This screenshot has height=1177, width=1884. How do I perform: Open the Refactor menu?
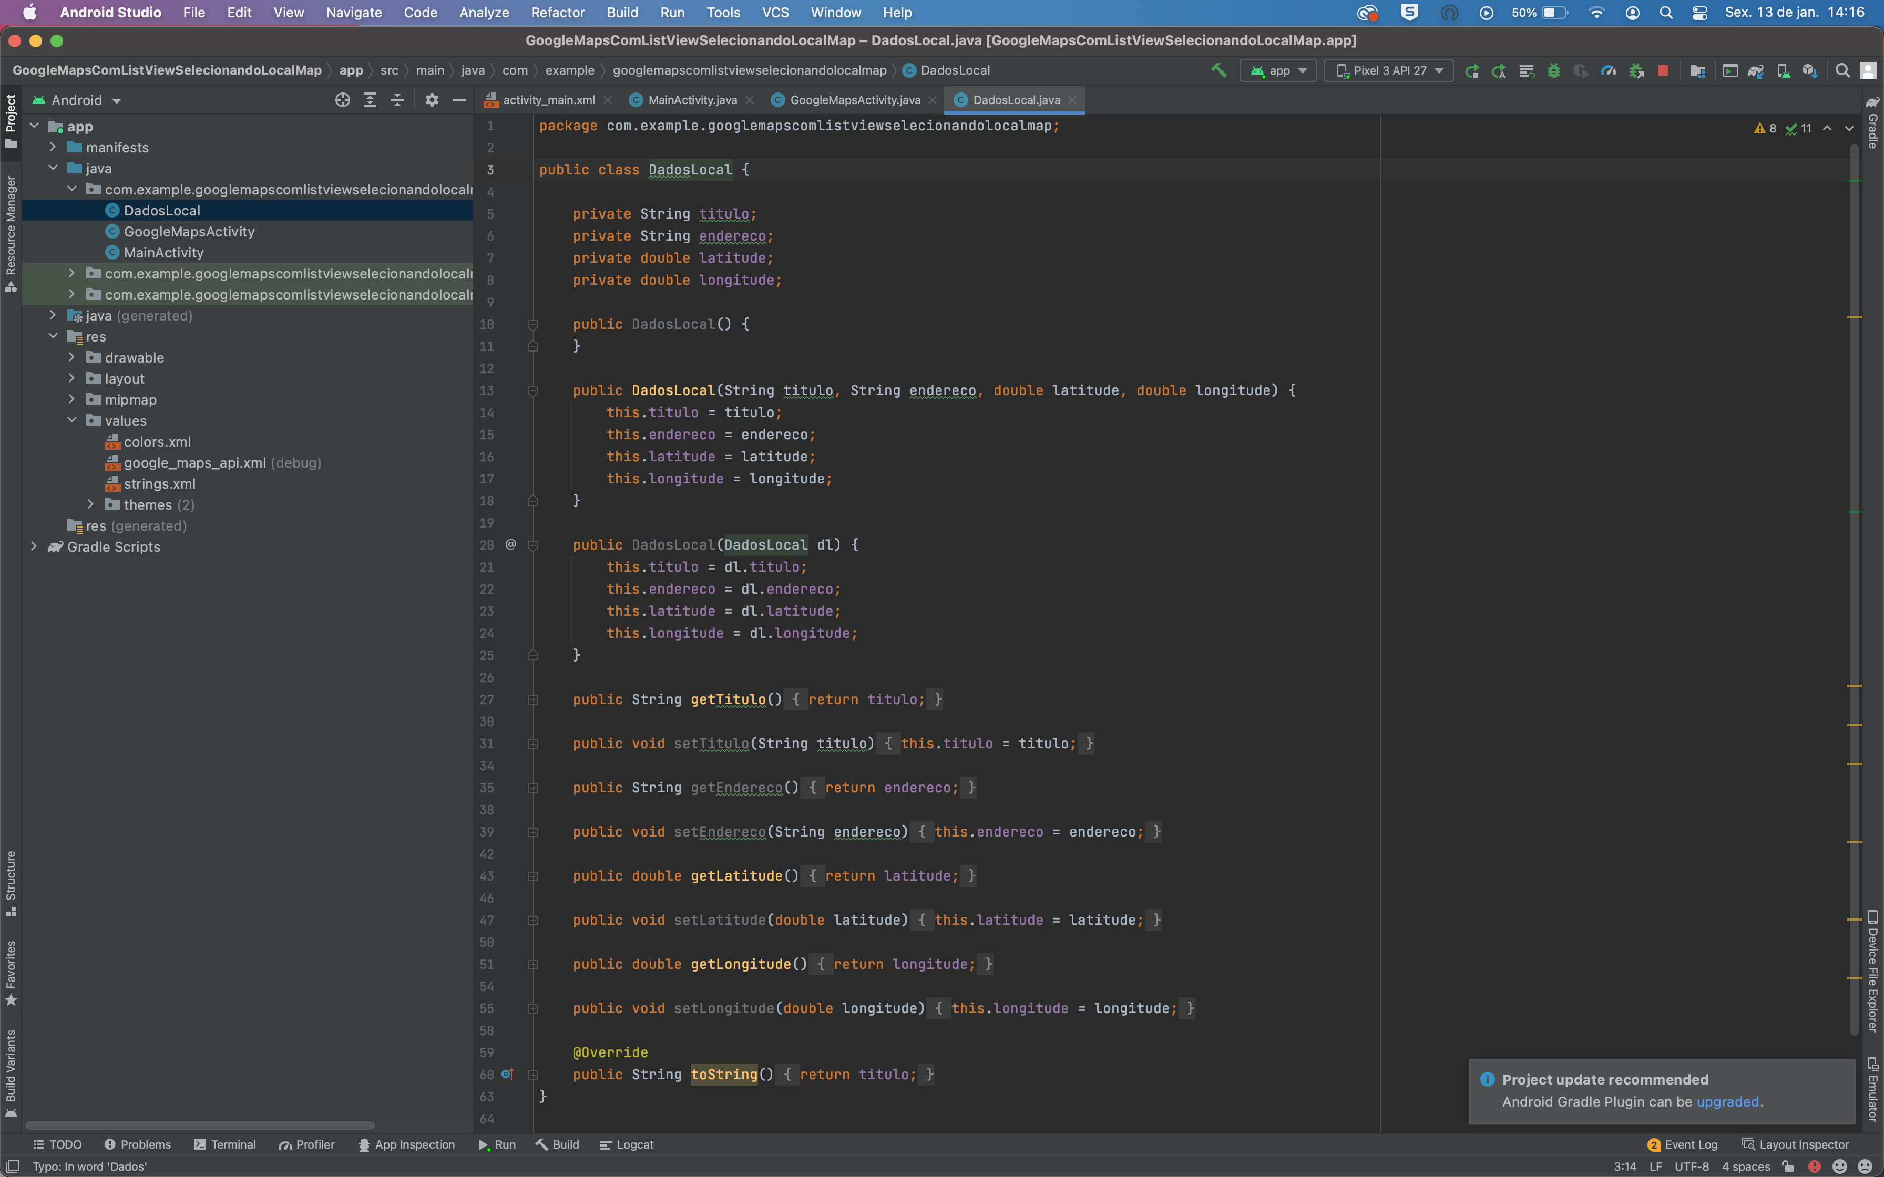click(x=557, y=13)
